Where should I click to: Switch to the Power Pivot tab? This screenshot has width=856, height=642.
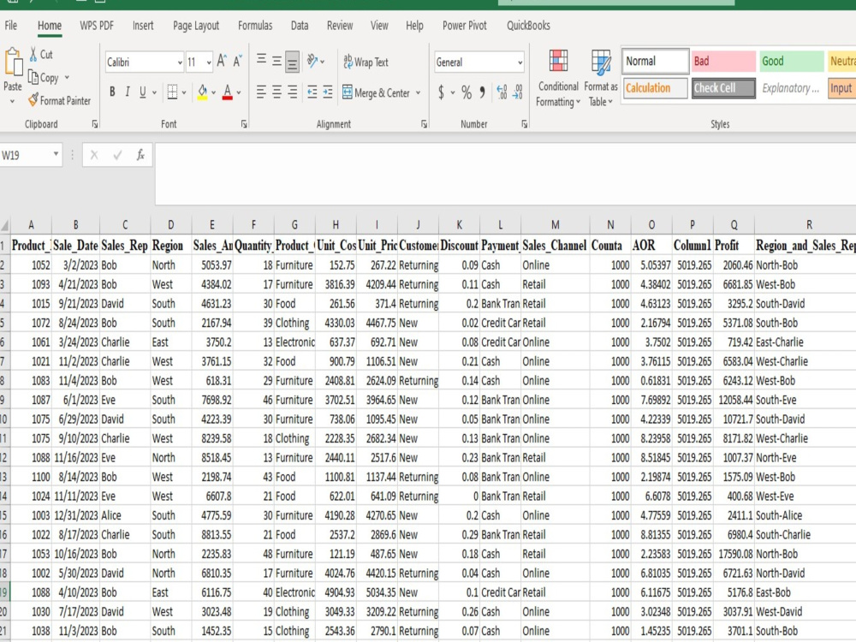tap(465, 26)
